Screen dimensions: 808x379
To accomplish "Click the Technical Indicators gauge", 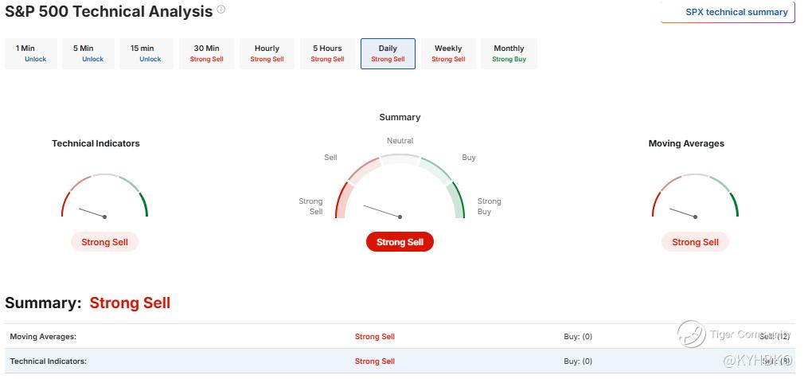I will click(x=104, y=196).
